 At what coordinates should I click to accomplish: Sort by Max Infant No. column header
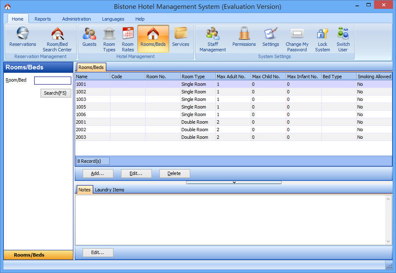pyautogui.click(x=304, y=76)
